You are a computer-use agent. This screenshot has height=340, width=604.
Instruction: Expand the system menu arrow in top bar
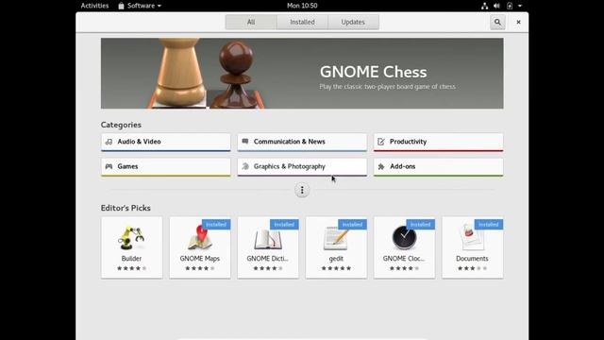(x=520, y=6)
